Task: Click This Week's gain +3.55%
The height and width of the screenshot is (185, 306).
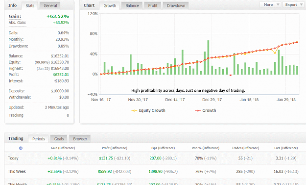Action: [55, 172]
